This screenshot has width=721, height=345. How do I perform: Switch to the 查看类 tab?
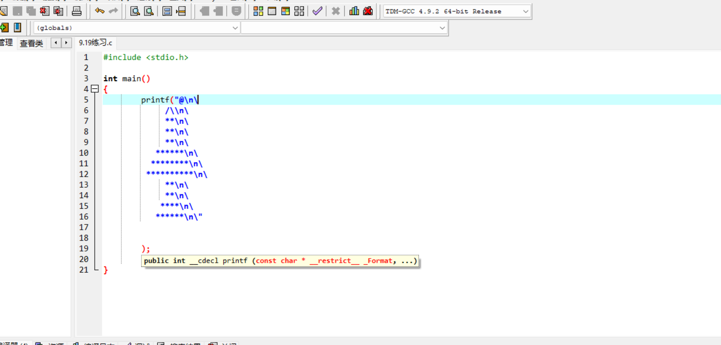(x=31, y=43)
